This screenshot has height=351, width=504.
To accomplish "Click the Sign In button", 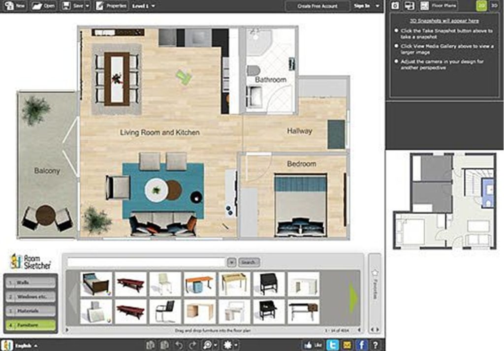I will [x=361, y=6].
